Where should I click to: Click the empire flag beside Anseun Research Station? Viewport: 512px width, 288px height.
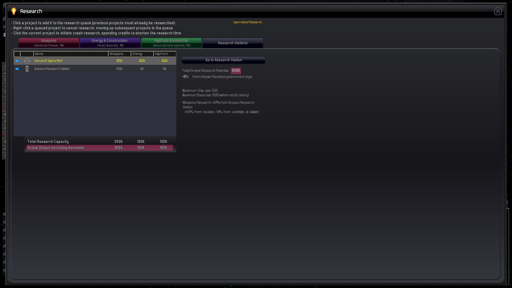coord(17,69)
